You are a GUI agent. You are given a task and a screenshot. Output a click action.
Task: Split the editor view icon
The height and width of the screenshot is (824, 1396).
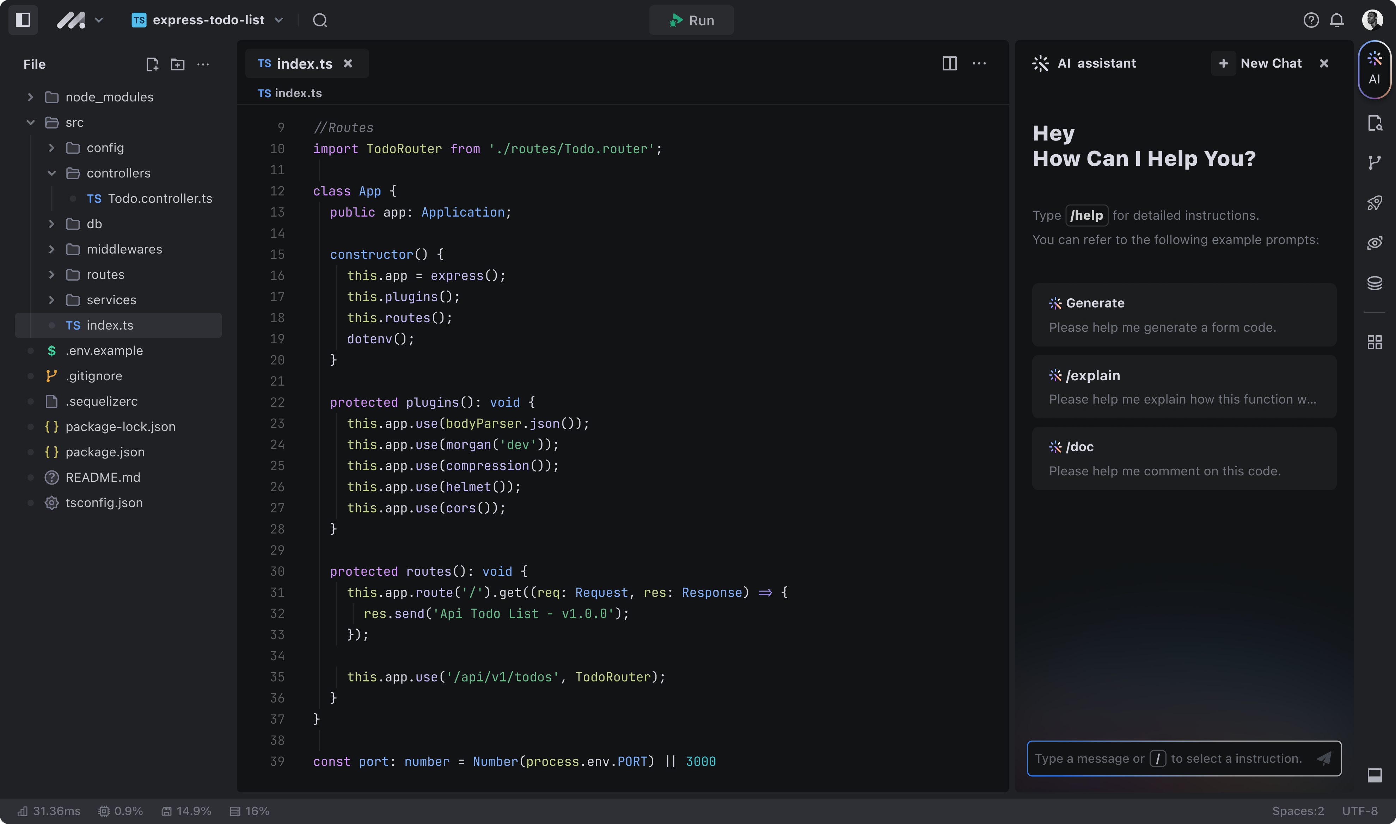pos(949,63)
